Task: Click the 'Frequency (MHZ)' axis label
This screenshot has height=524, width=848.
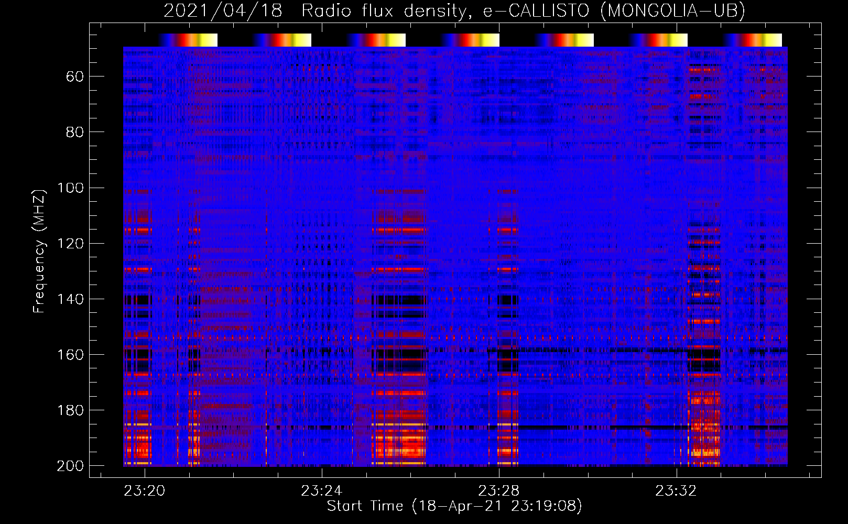Action: pyautogui.click(x=39, y=251)
